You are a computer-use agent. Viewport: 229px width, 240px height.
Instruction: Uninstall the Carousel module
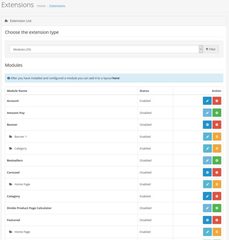tap(217, 172)
